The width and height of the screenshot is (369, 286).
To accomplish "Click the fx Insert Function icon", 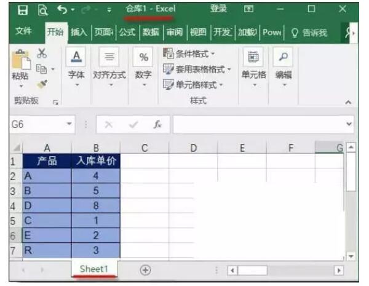I will pos(157,124).
